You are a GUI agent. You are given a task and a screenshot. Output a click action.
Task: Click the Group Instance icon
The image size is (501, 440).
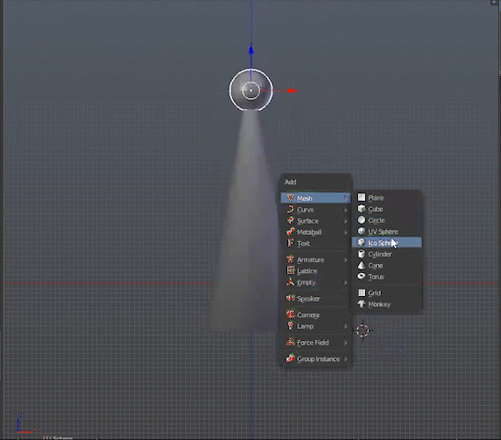[291, 358]
